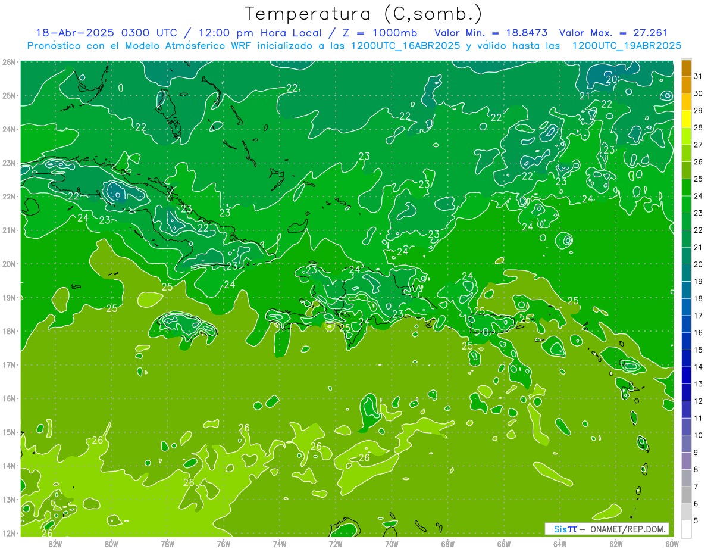Click the 78W longitude axis label
The height and width of the screenshot is (552, 714).
[x=167, y=543]
